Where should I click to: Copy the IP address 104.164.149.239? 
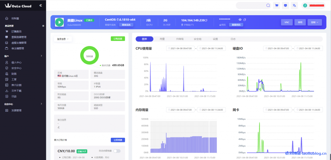click(206, 20)
